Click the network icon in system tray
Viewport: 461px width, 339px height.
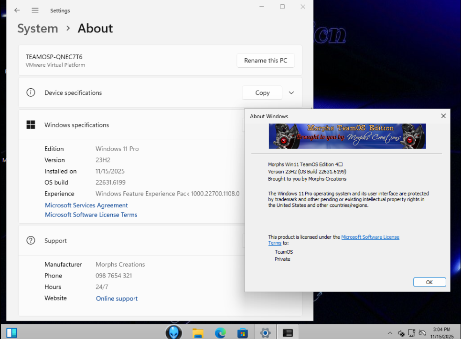pos(411,333)
